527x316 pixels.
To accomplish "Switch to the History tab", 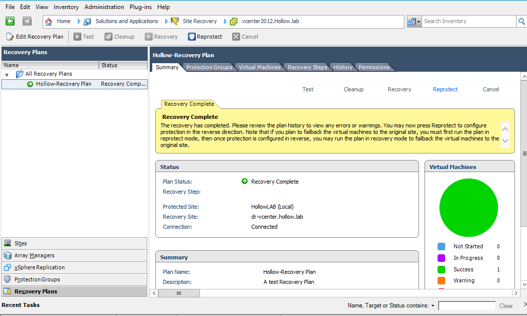I will (343, 67).
